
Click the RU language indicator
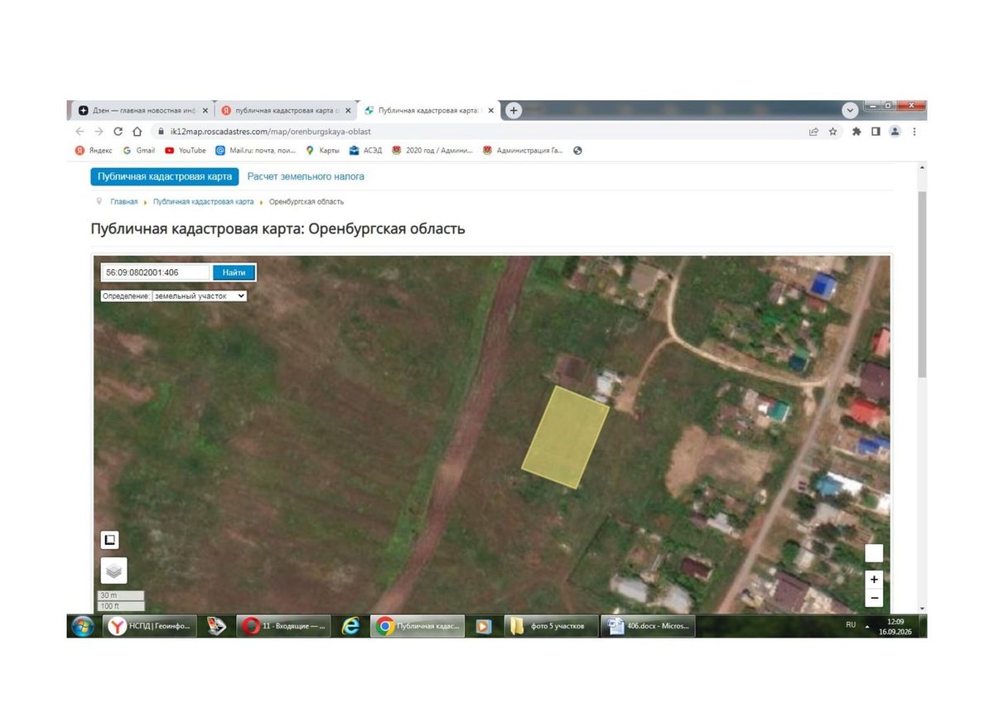click(x=851, y=625)
